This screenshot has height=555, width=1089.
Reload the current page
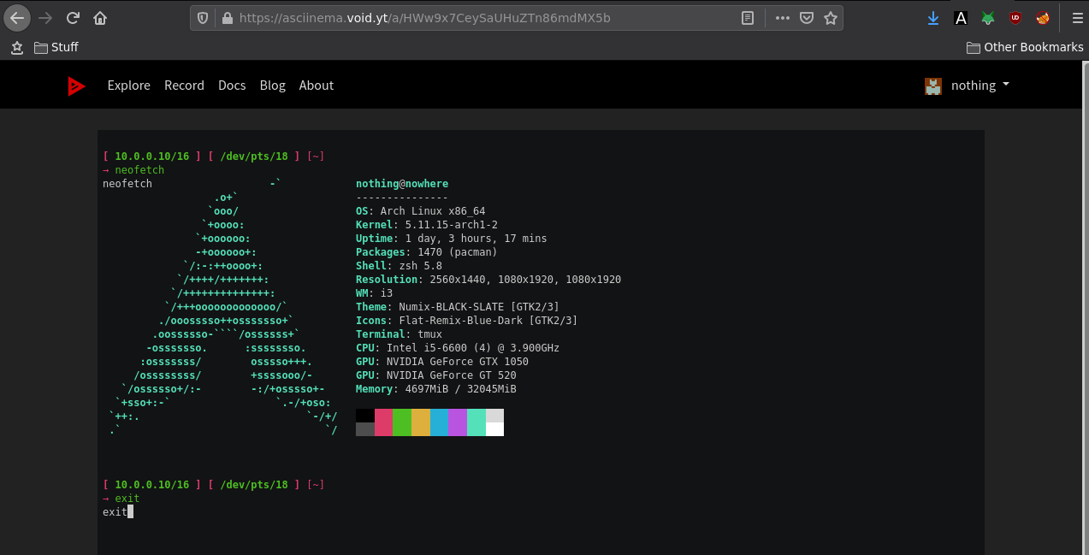tap(73, 17)
